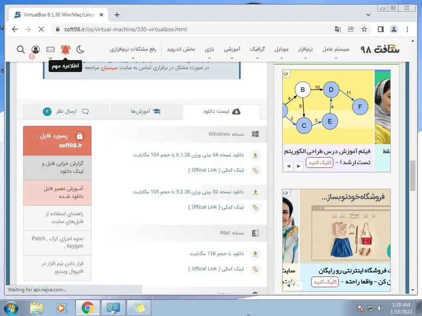
Task: View site security lock icon
Action: [57, 29]
